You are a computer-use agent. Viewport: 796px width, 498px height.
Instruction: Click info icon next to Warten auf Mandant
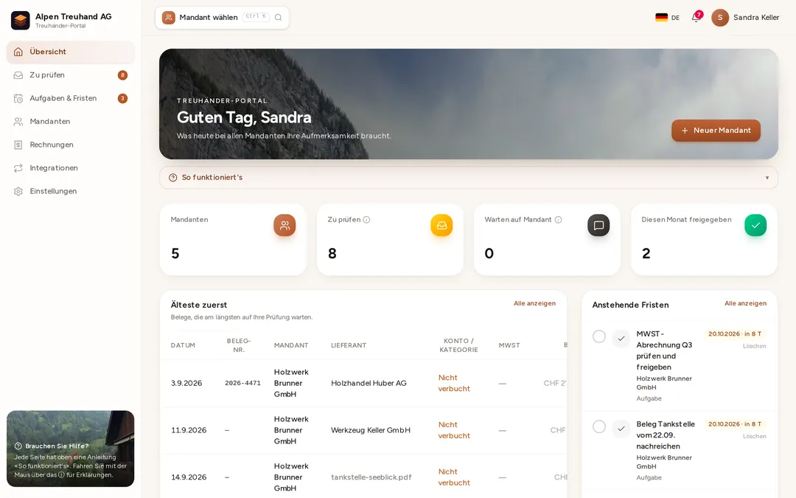click(x=559, y=220)
